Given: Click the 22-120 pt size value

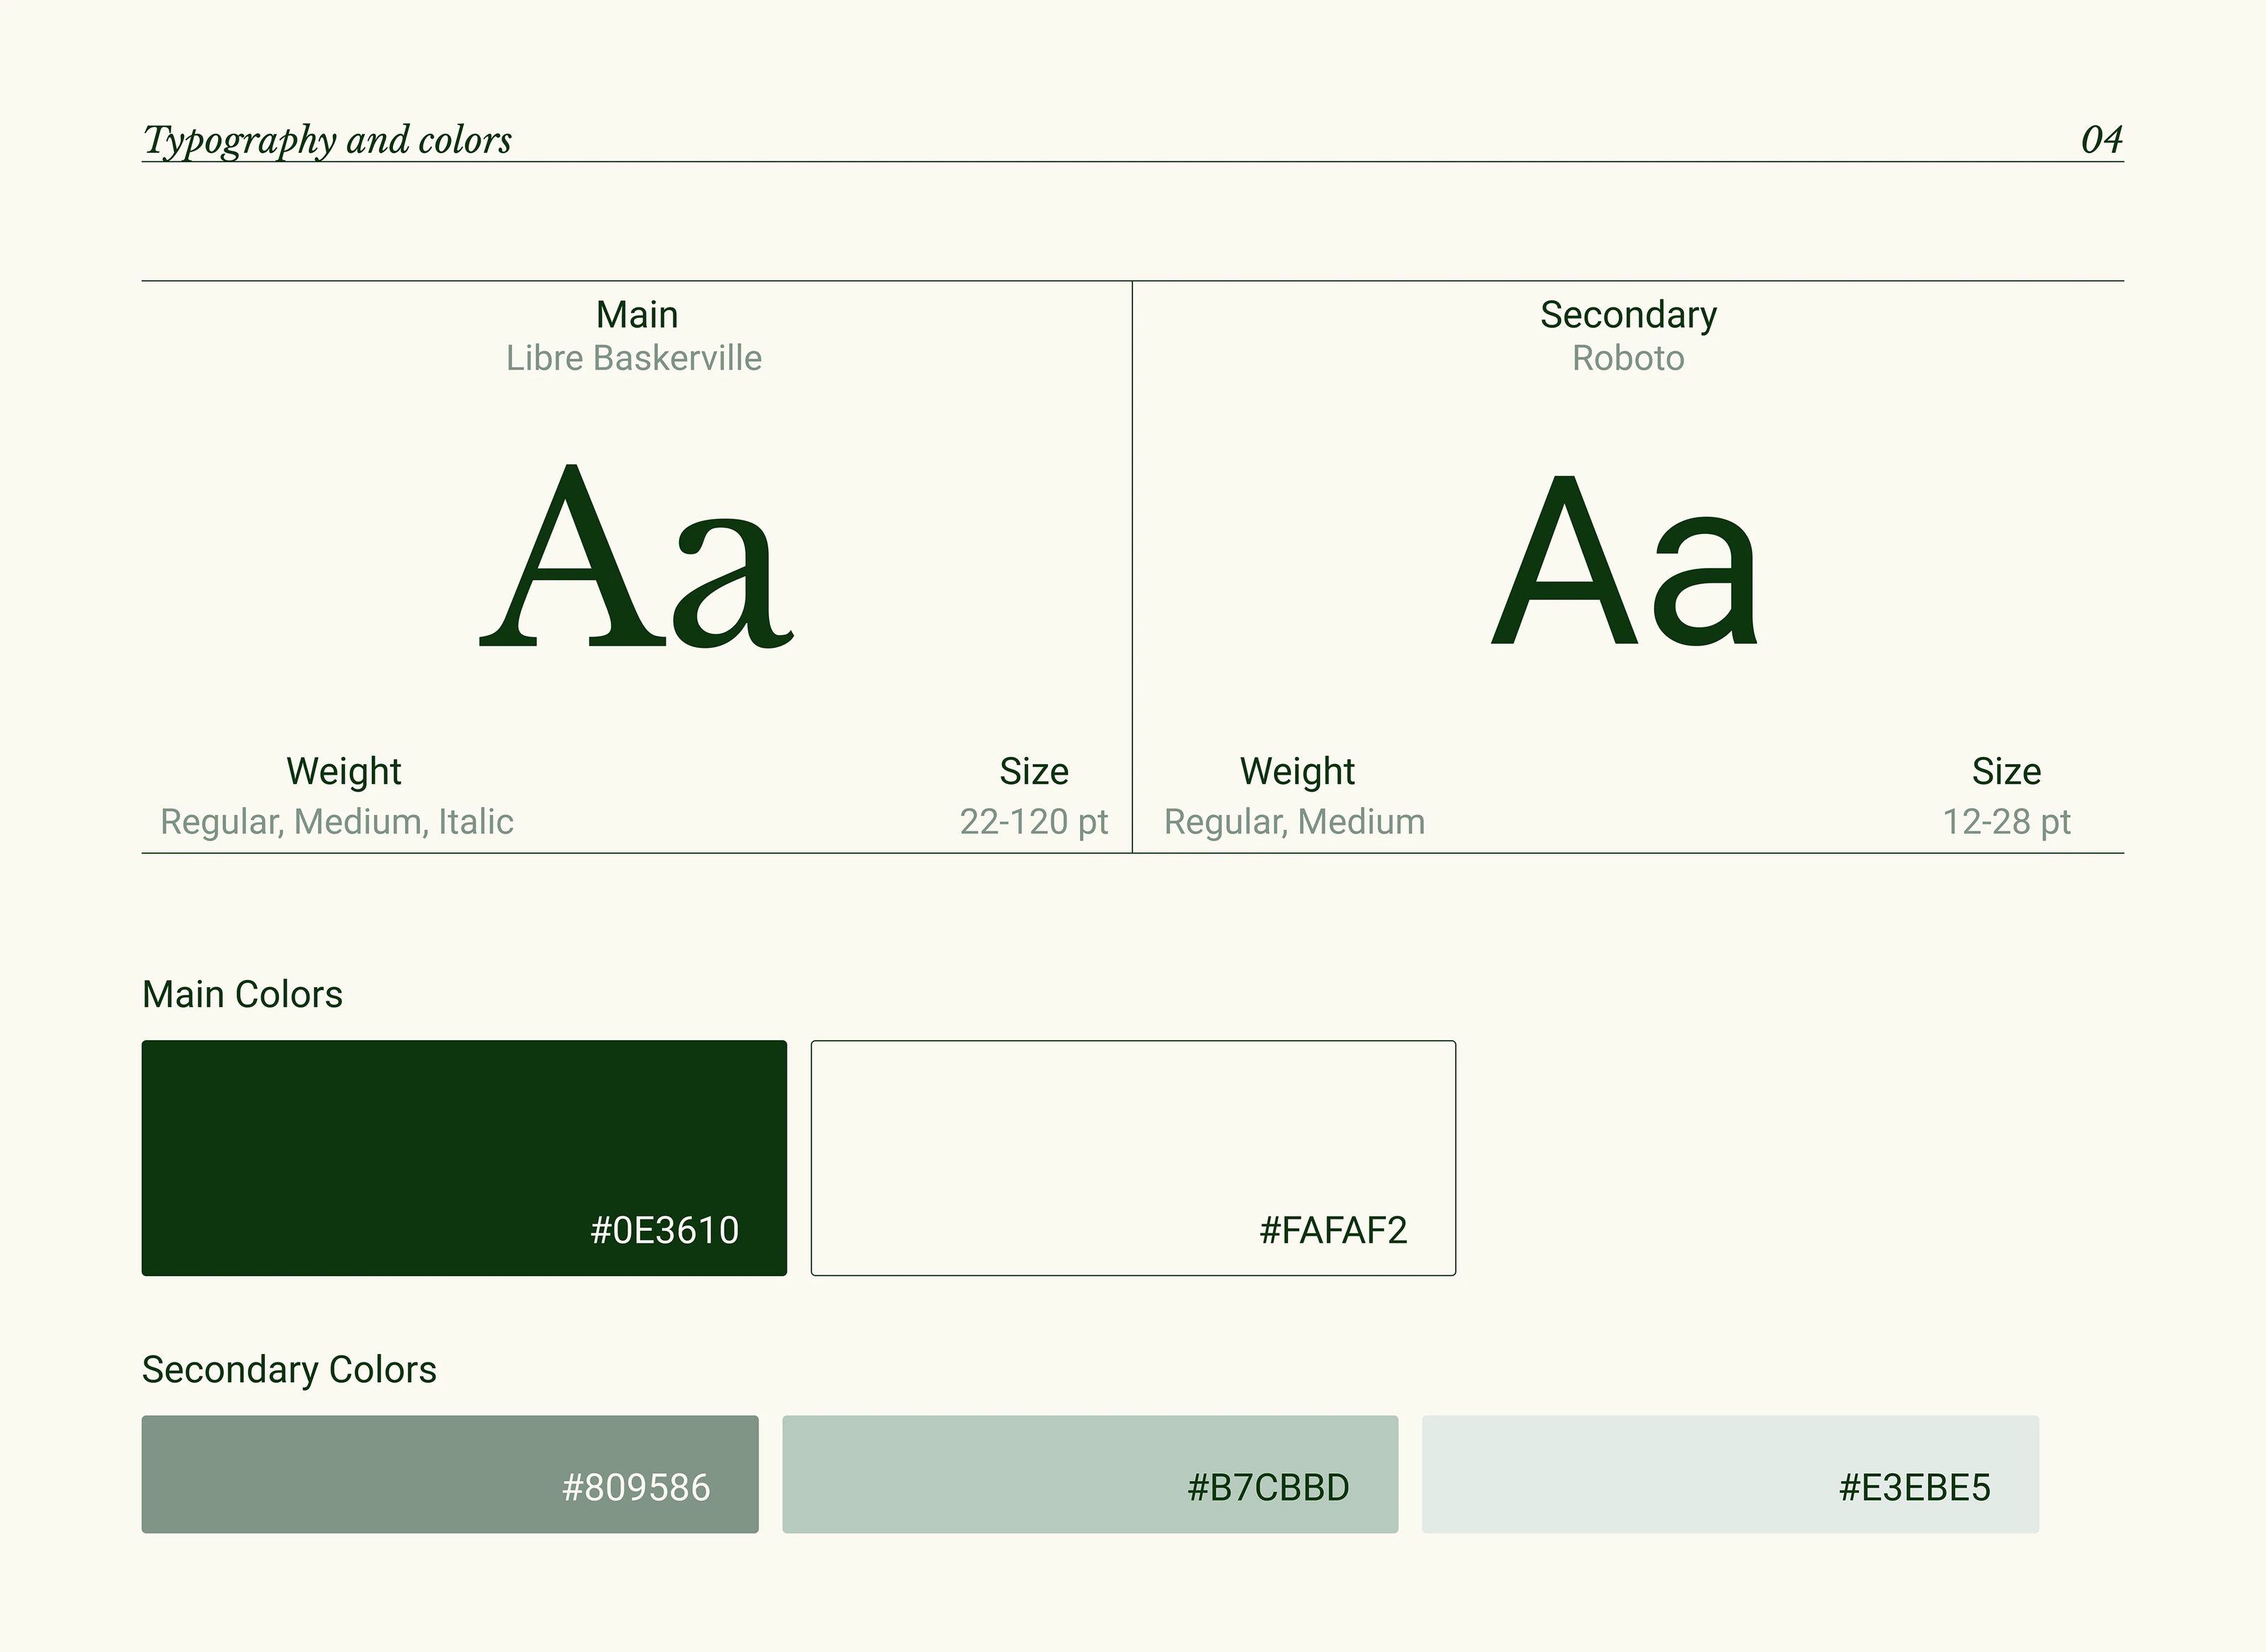Looking at the screenshot, I should pyautogui.click(x=1034, y=822).
